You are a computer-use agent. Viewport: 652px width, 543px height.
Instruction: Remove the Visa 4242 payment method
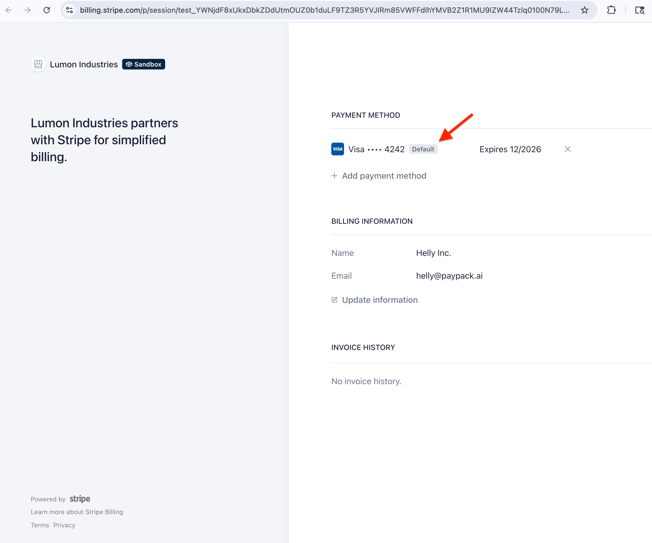pos(567,149)
